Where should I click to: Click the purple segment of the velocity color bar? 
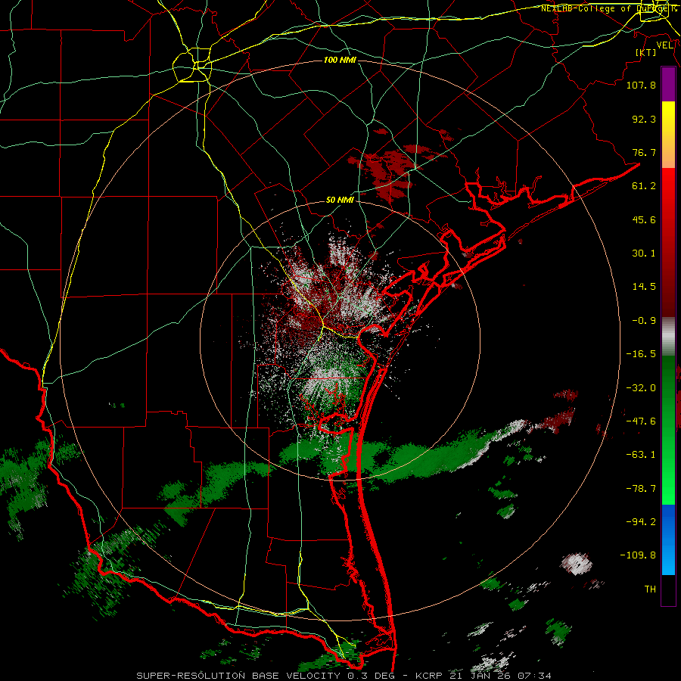click(668, 85)
